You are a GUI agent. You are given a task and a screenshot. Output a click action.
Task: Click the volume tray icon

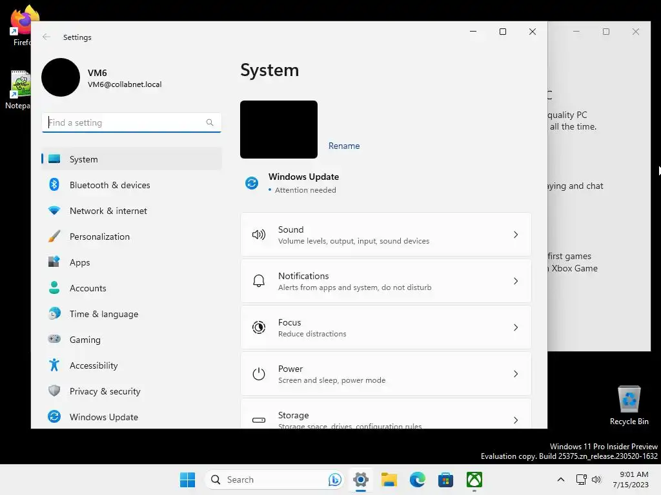596,480
